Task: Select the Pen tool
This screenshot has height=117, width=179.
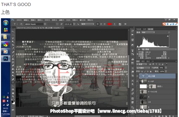Action: pos(13,79)
